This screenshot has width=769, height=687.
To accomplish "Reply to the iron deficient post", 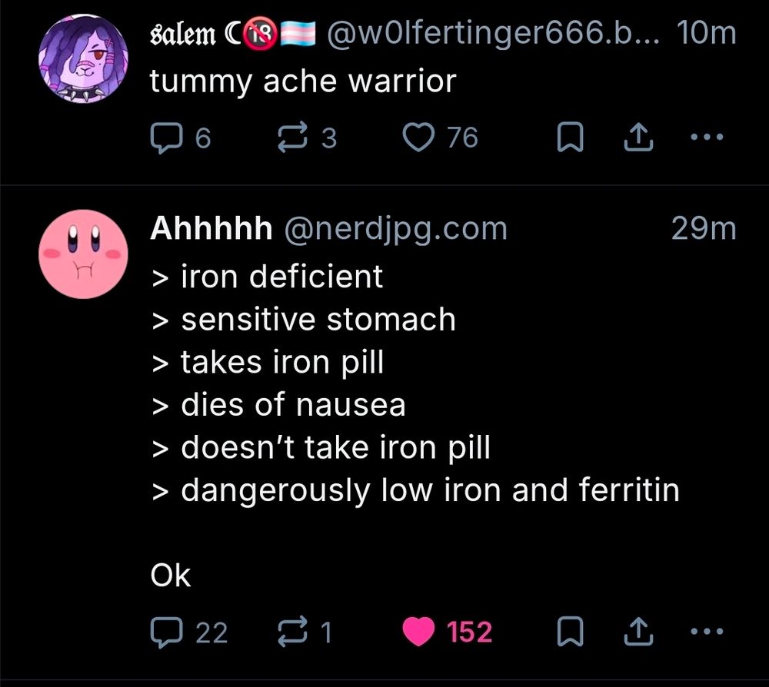I will click(x=168, y=632).
